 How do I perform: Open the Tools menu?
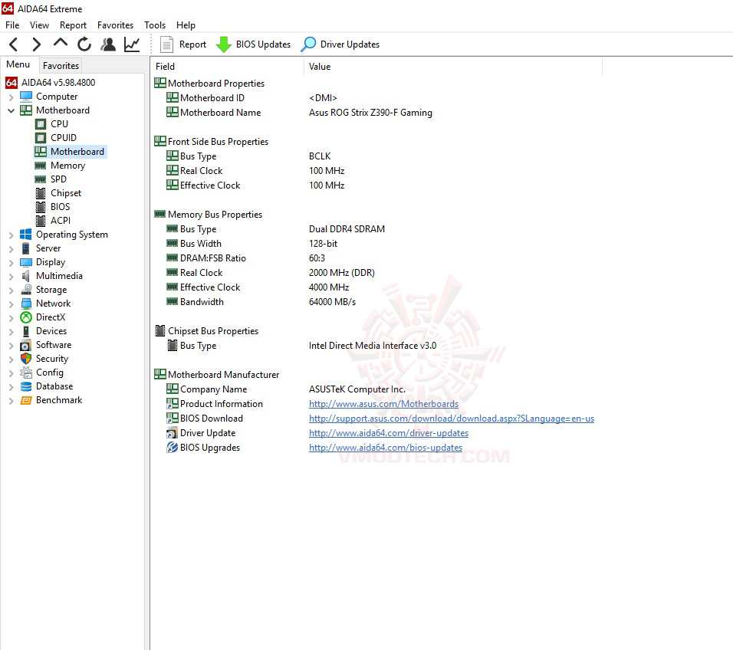coord(155,25)
